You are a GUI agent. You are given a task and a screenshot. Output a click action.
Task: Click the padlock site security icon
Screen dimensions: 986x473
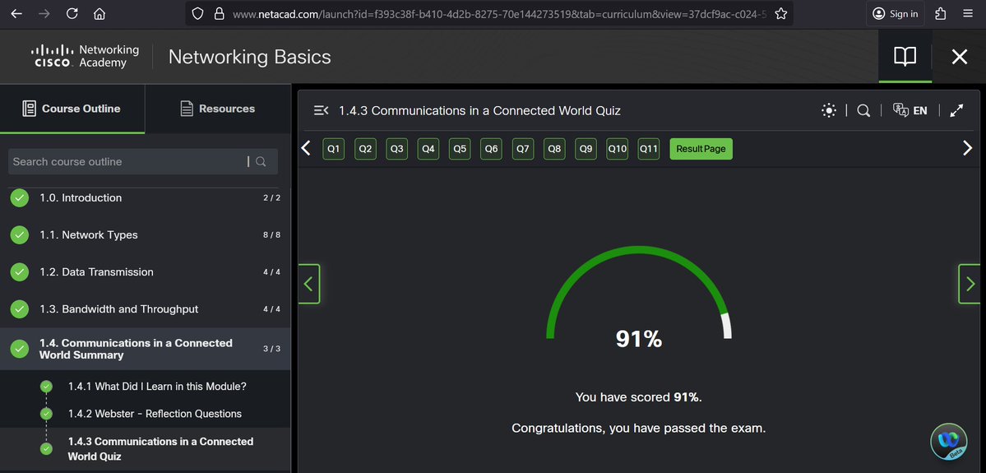(219, 14)
